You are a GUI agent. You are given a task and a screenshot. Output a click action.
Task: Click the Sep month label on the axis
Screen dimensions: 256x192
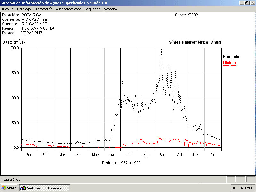click(x=163, y=155)
